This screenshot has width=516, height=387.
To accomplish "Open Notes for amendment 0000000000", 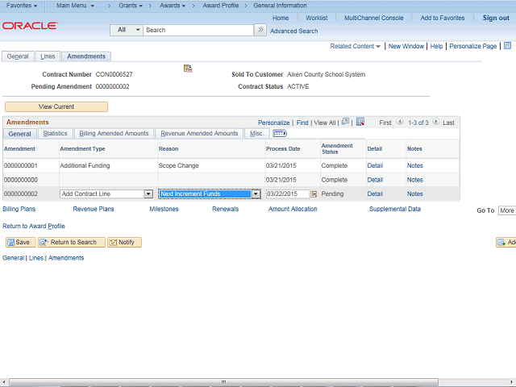I will coord(414,180).
